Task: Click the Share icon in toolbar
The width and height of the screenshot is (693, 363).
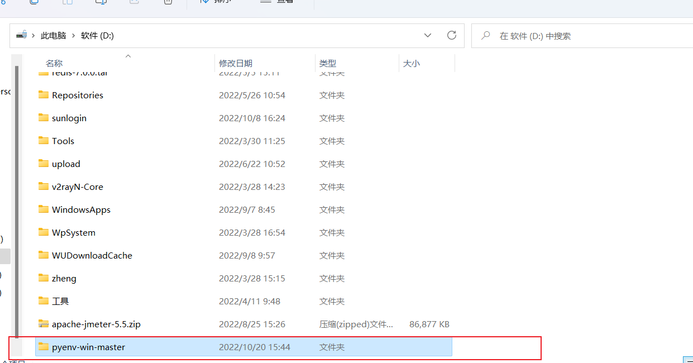Action: (134, 2)
